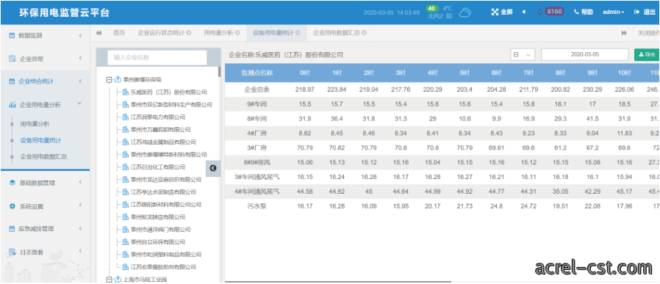
Task: Click the 退出 logout icon
Action: (x=636, y=12)
